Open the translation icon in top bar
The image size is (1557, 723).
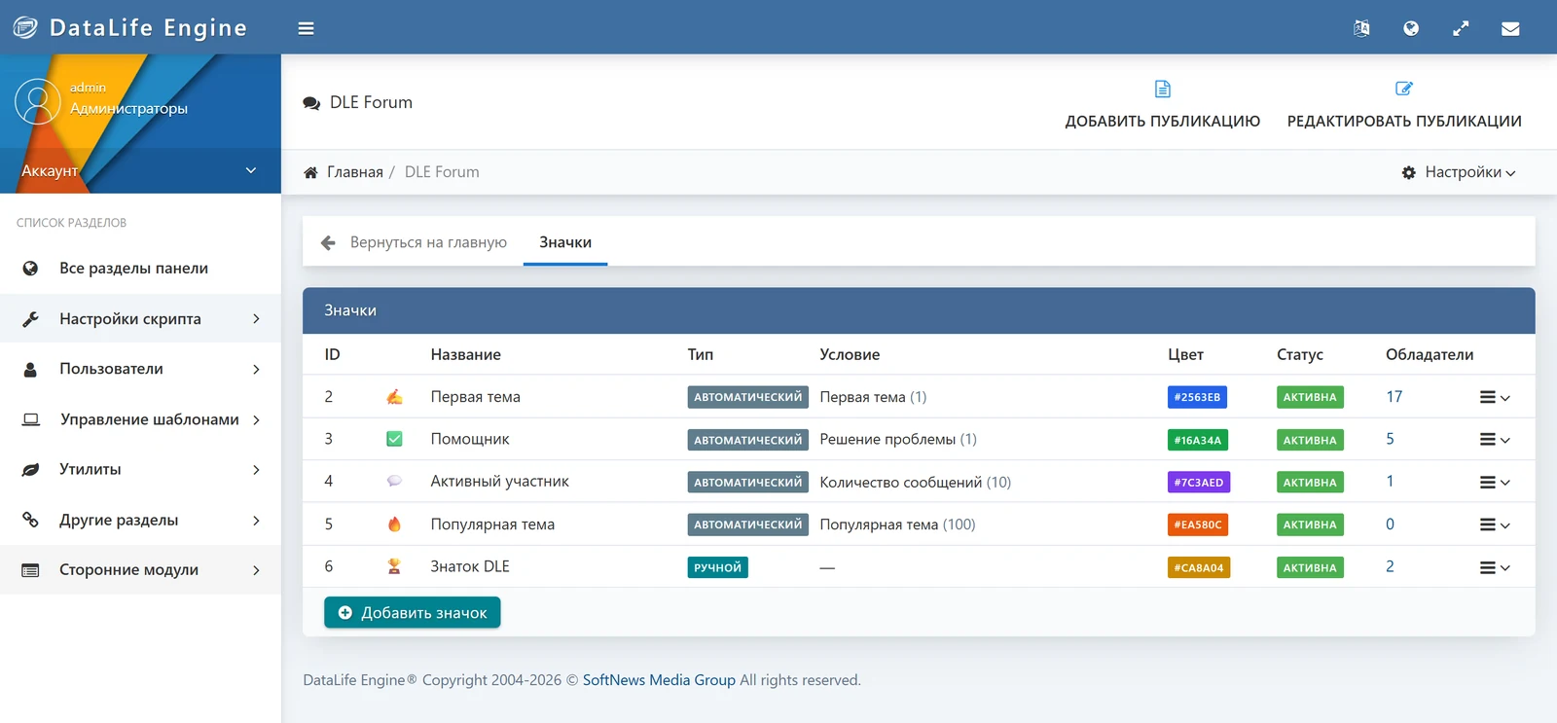tap(1361, 28)
